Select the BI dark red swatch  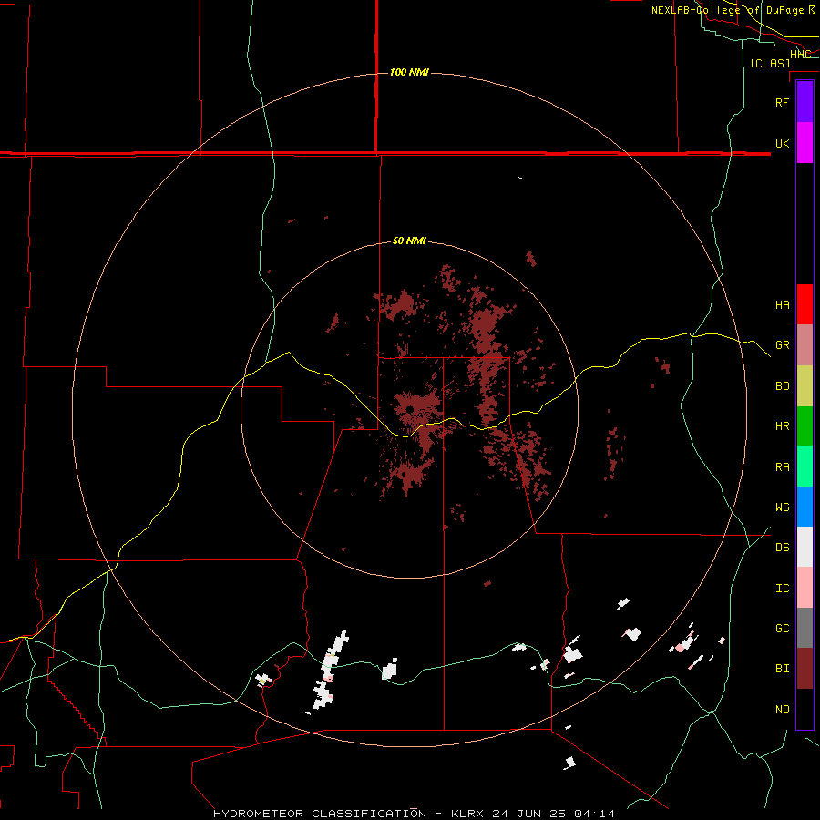click(x=805, y=669)
